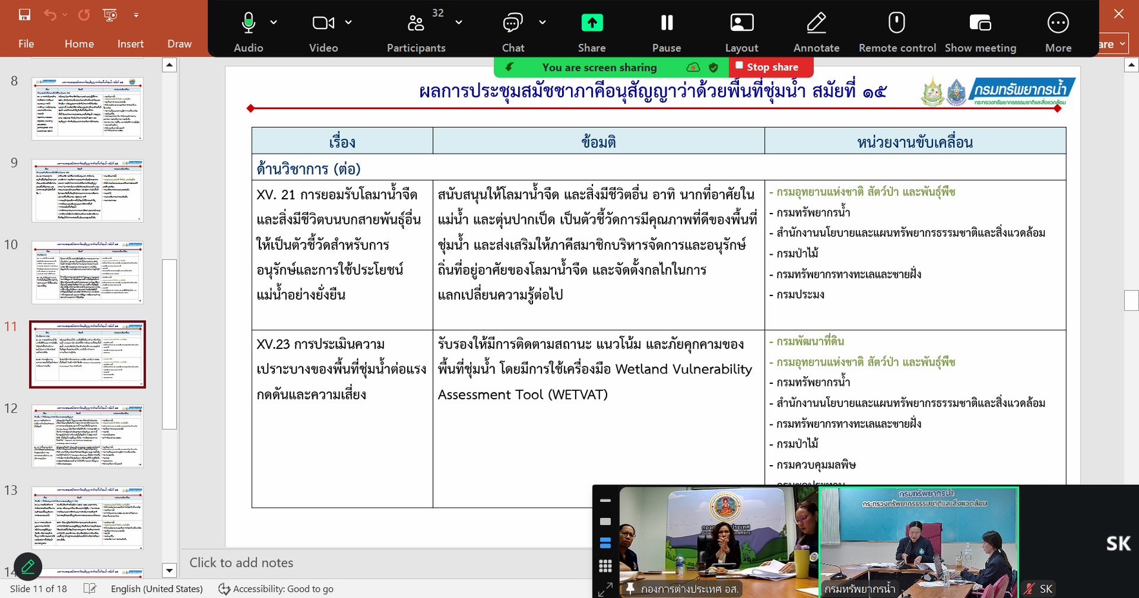
Task: Start slide show from beginning icon
Action: [110, 14]
